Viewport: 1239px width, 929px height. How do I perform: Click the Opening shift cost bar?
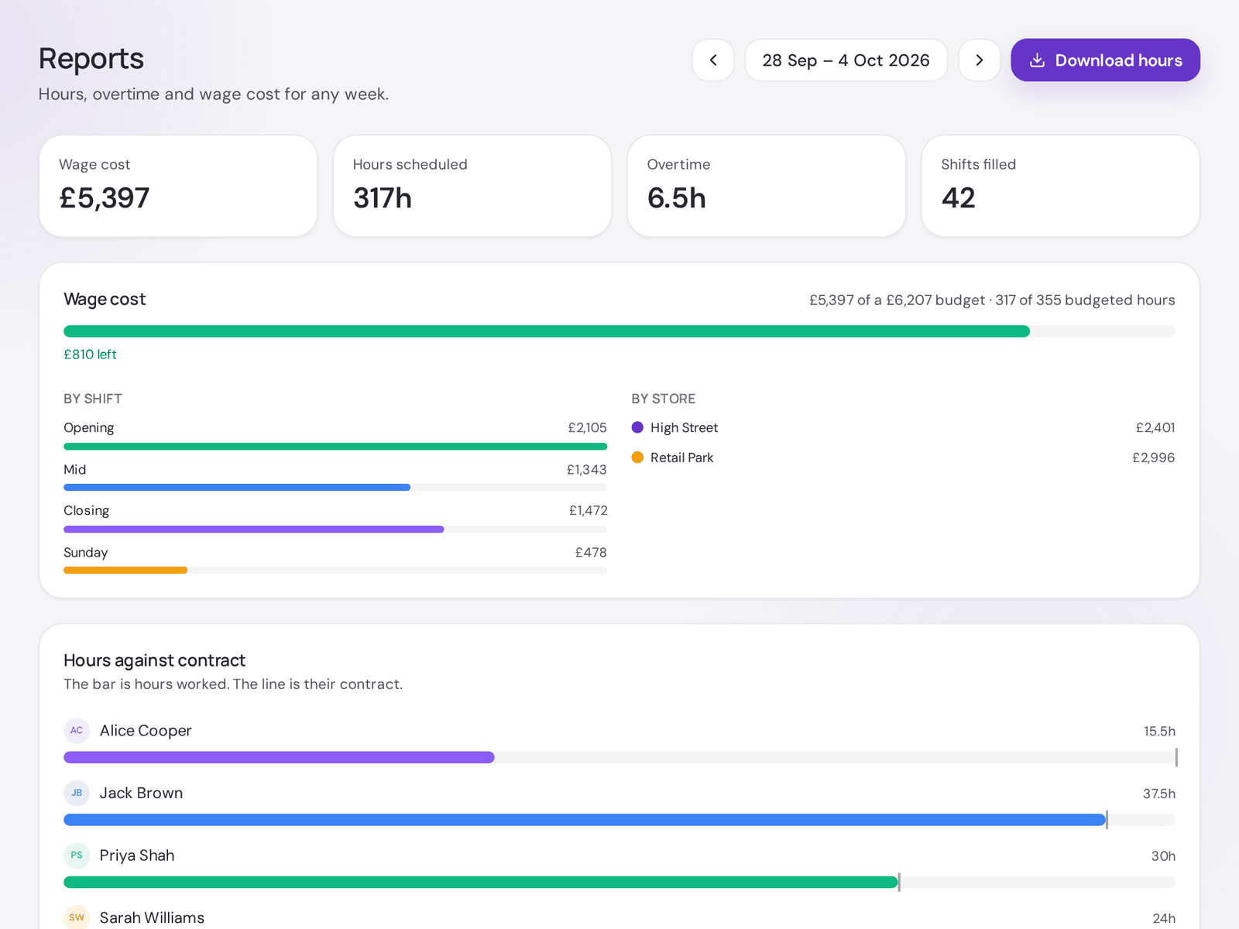[335, 447]
